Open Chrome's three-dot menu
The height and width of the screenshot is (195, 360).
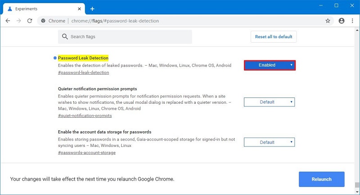tap(352, 21)
